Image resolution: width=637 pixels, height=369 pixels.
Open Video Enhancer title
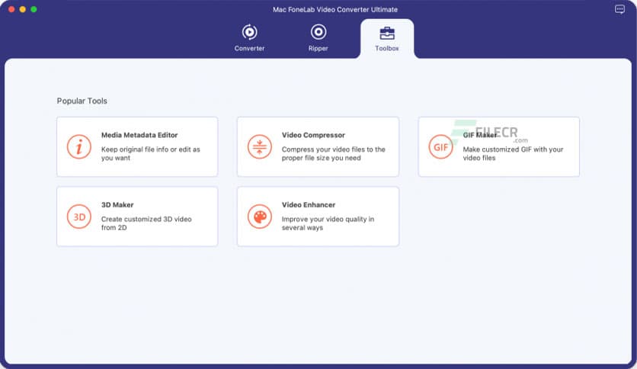[x=309, y=205]
